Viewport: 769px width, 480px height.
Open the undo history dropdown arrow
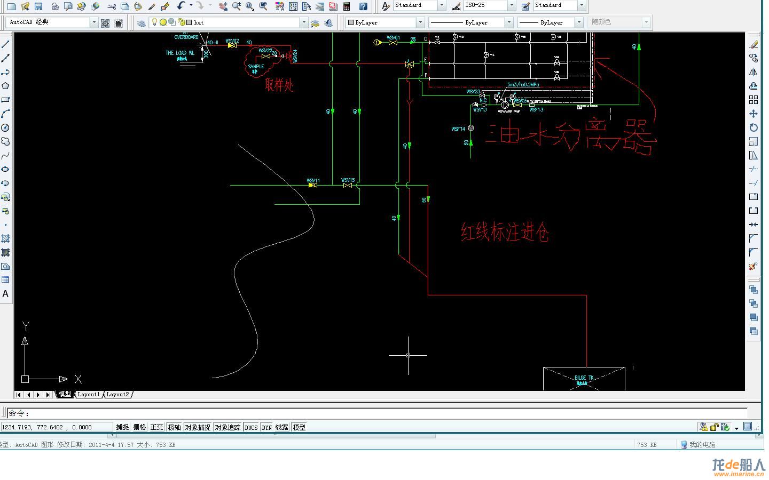[x=191, y=6]
